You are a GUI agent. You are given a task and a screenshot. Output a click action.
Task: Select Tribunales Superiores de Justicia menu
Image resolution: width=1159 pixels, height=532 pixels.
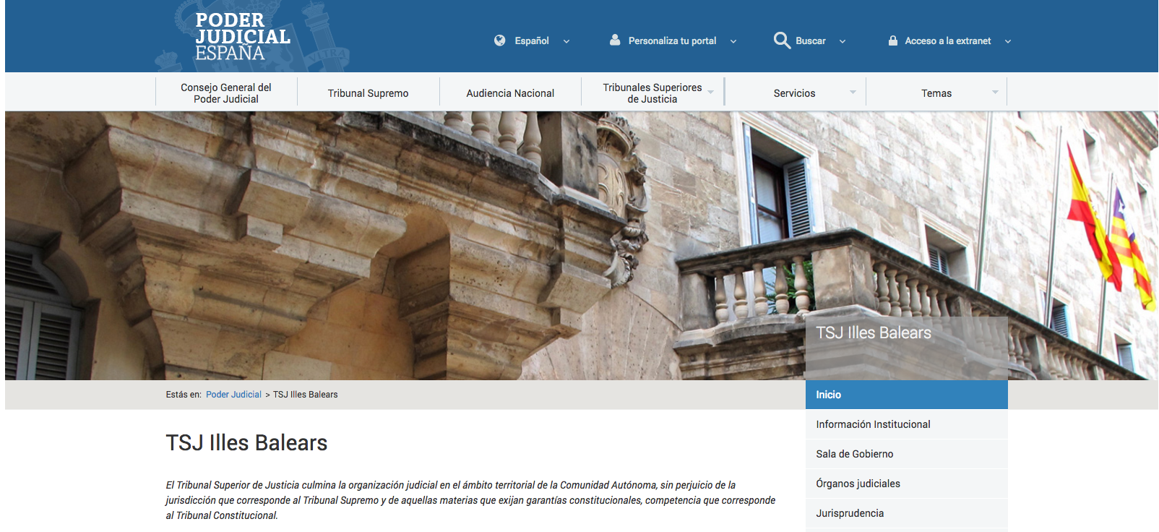(652, 93)
